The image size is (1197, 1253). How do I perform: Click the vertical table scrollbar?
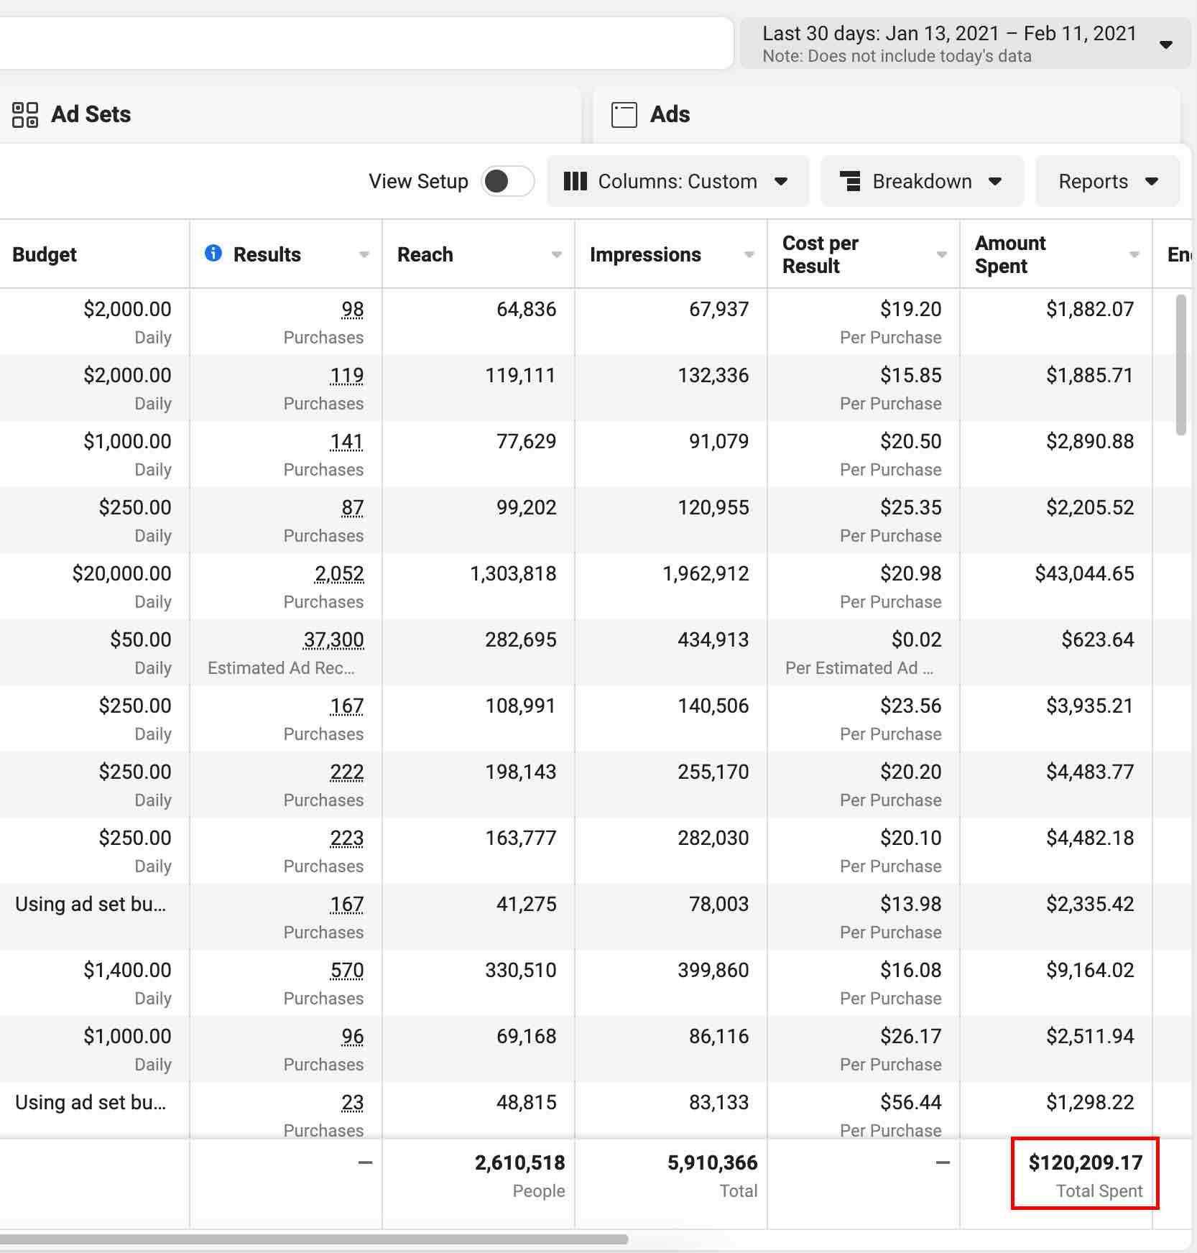click(x=1180, y=364)
